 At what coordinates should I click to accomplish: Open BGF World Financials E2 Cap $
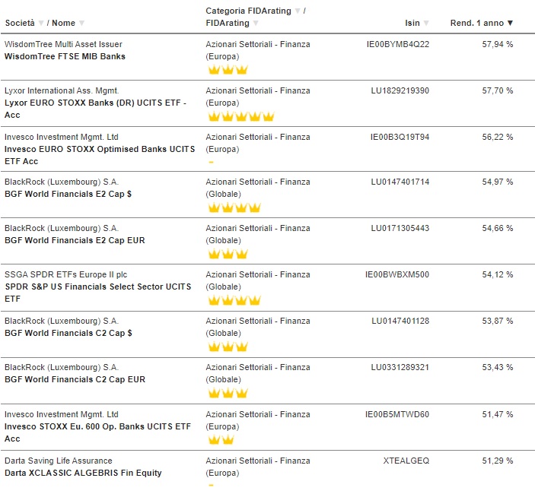pos(68,195)
